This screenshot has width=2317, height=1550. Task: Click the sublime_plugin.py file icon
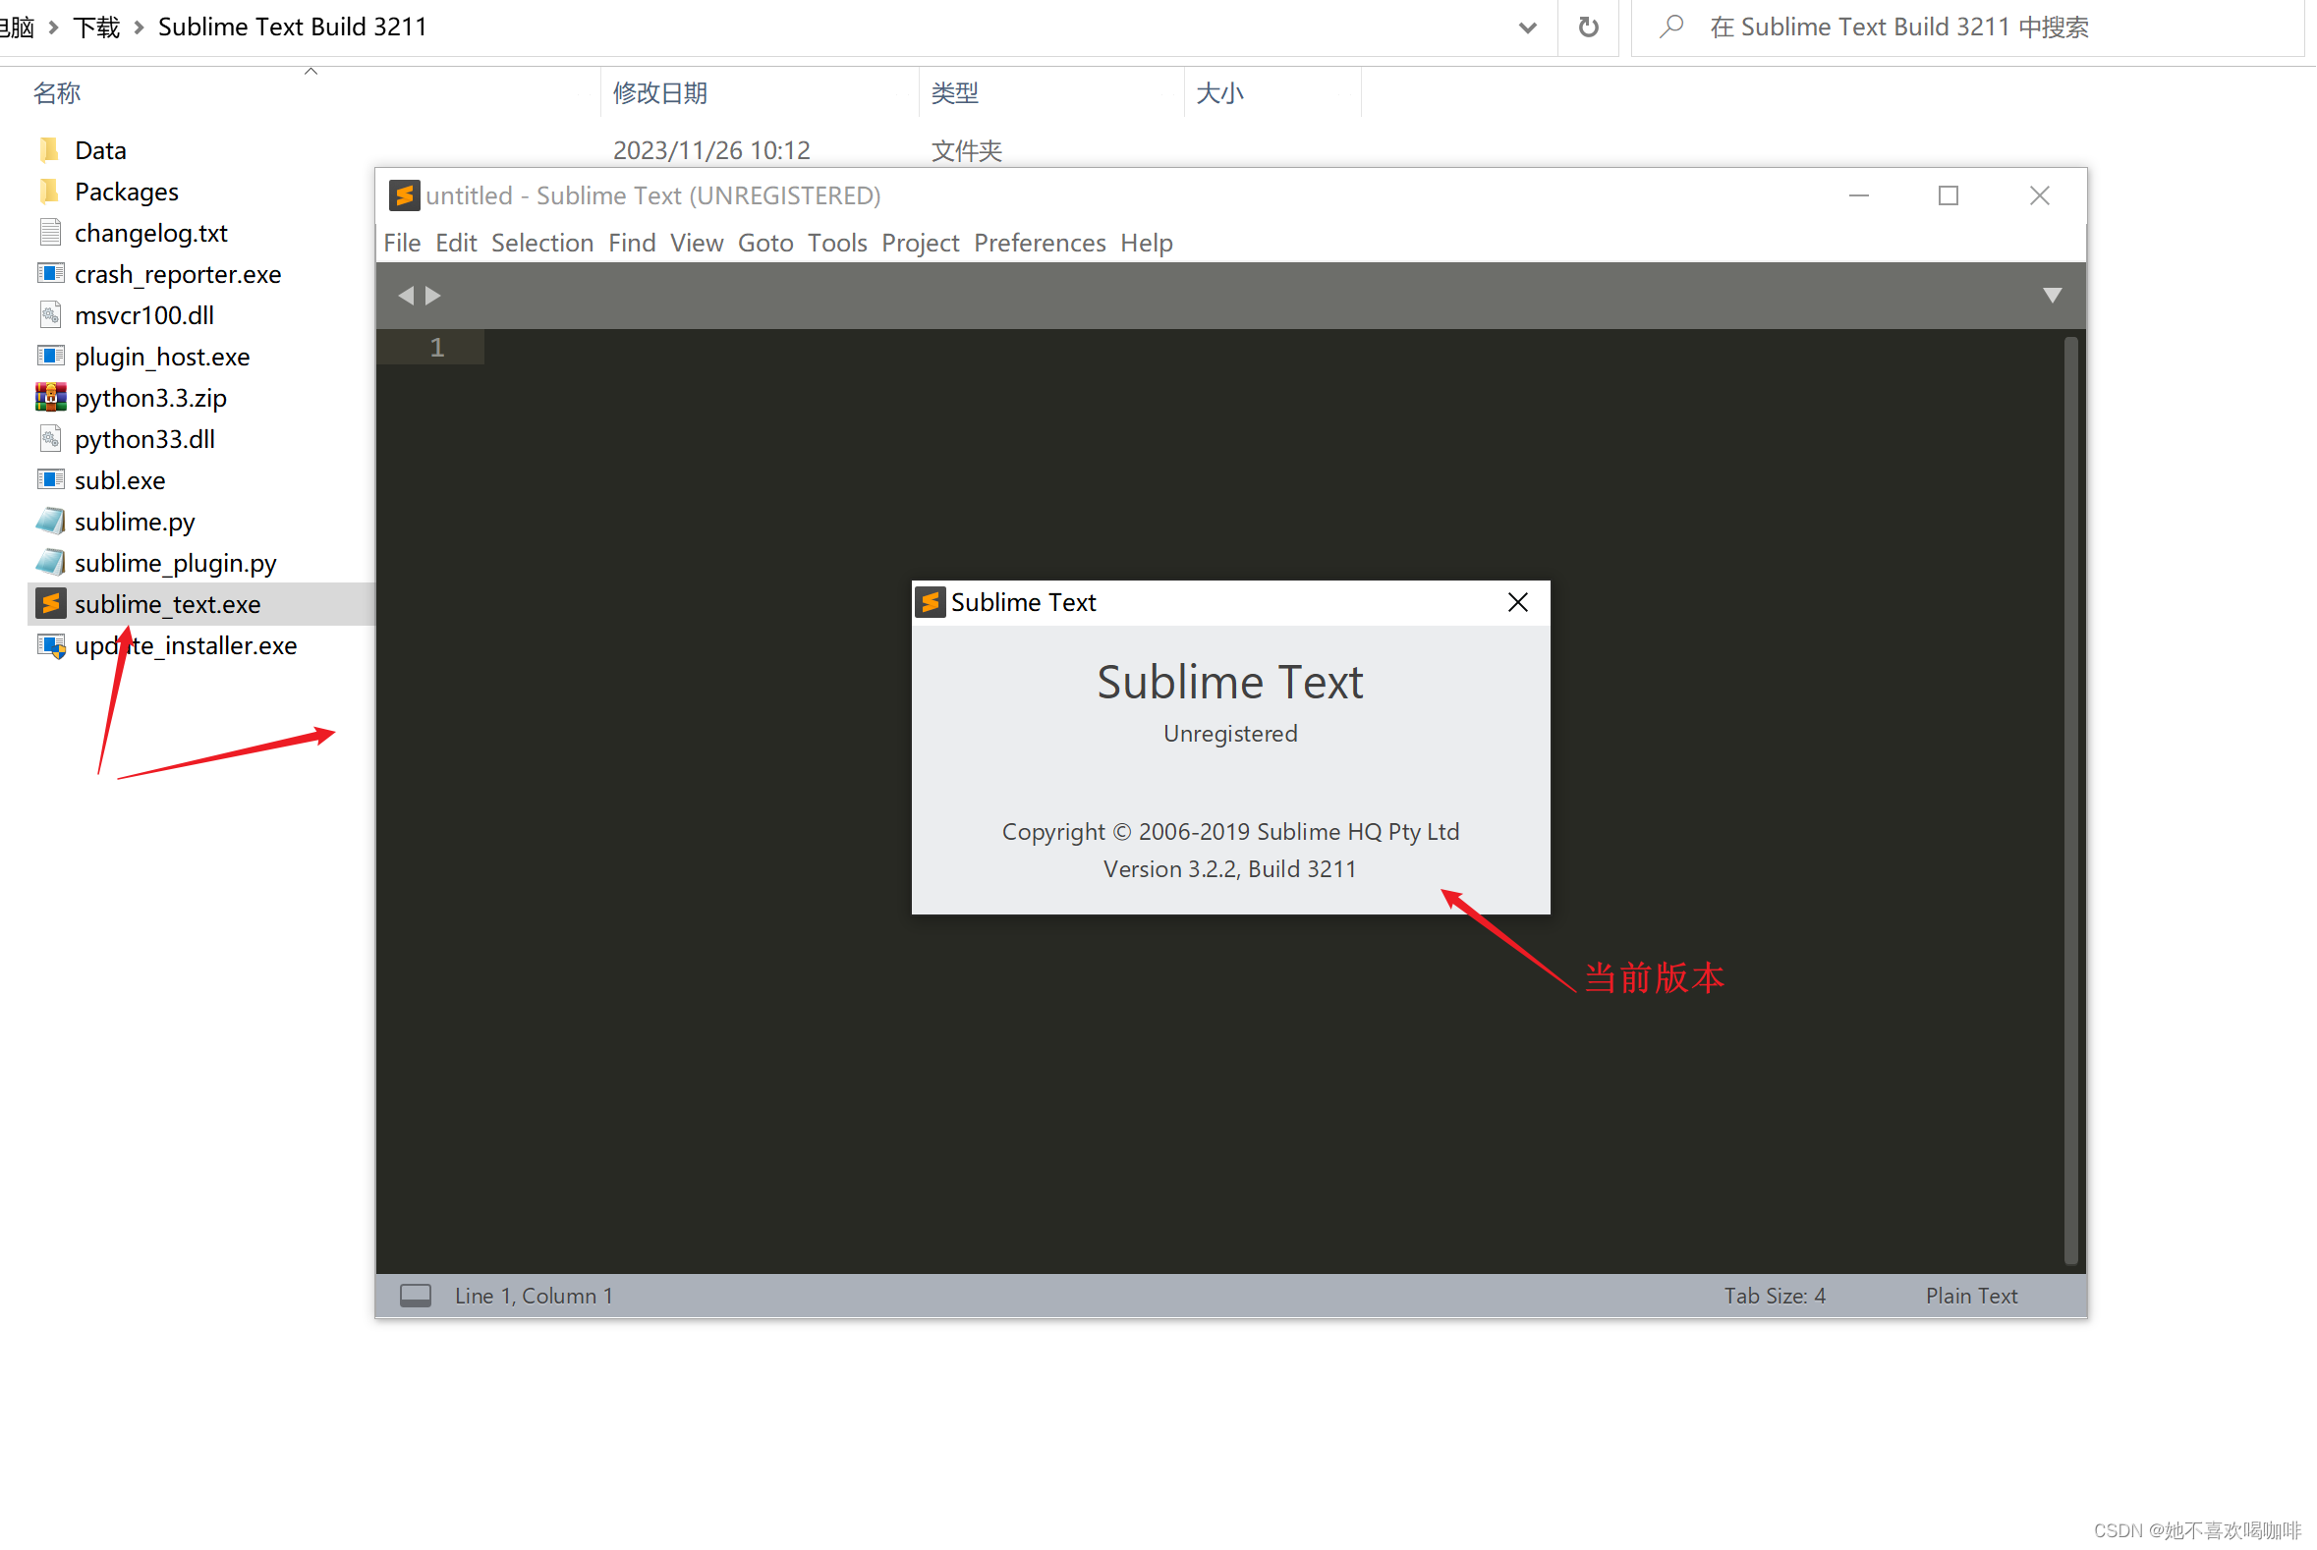(x=50, y=563)
